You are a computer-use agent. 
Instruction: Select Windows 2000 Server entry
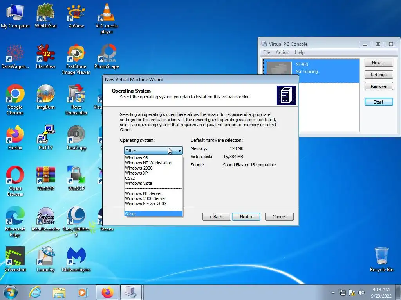(x=154, y=198)
